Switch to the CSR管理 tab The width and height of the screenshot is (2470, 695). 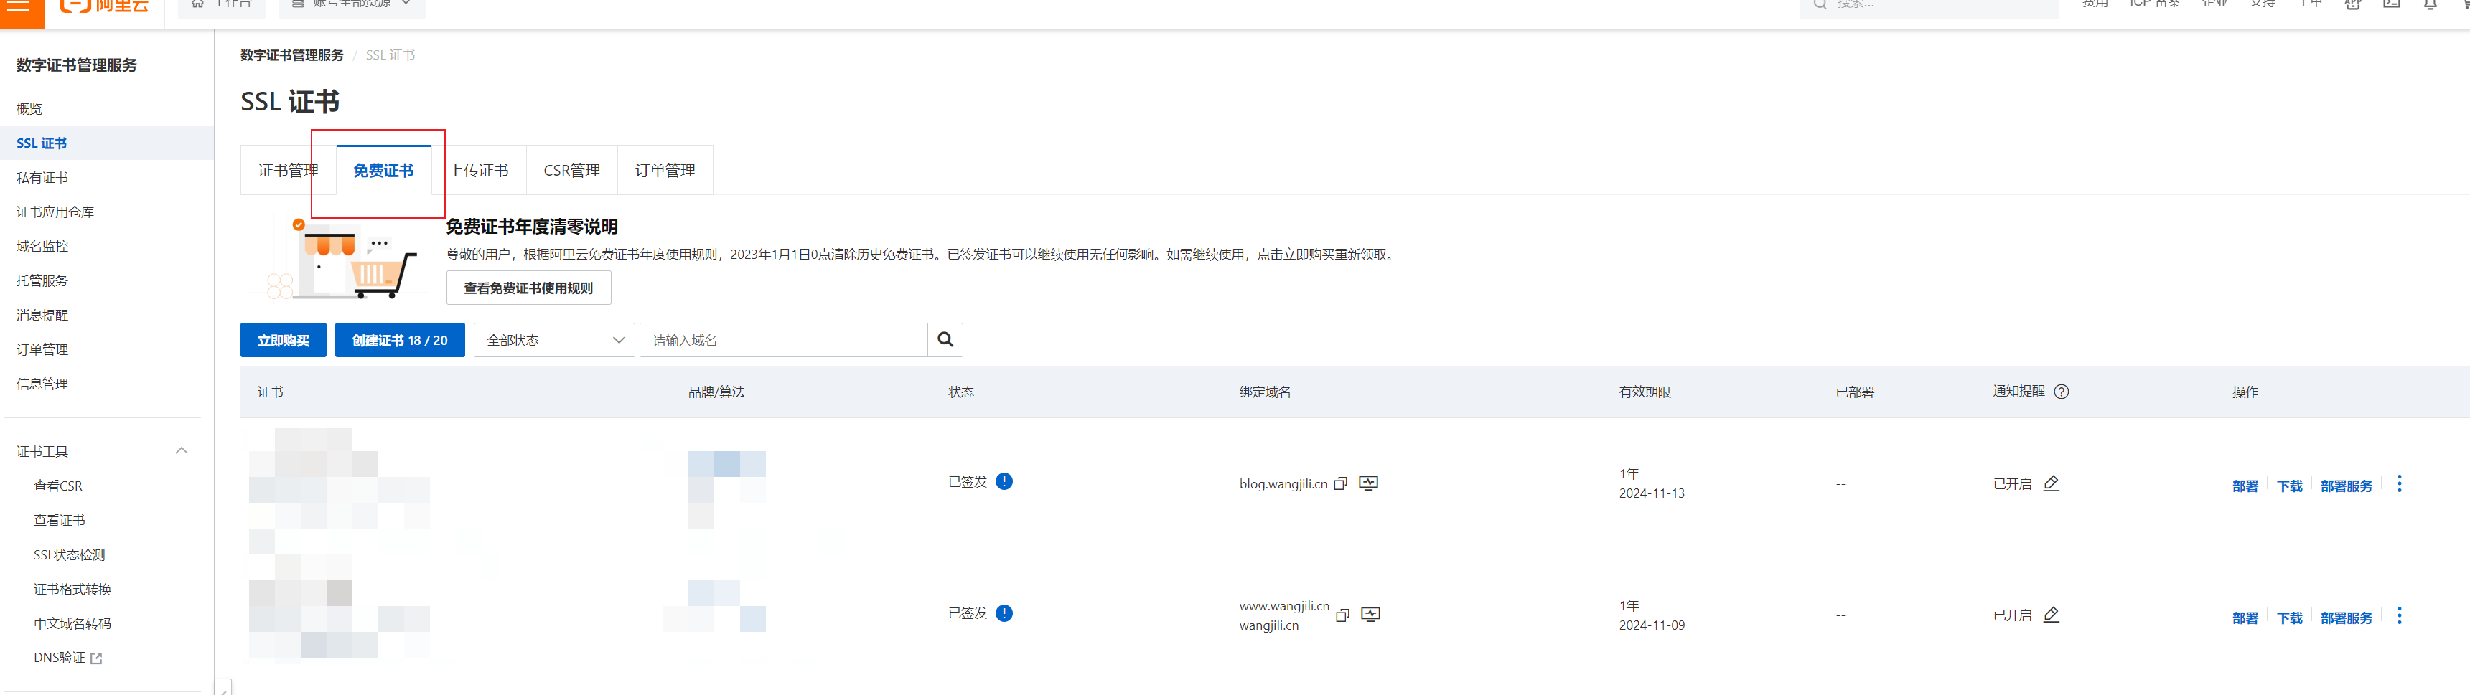point(571,170)
